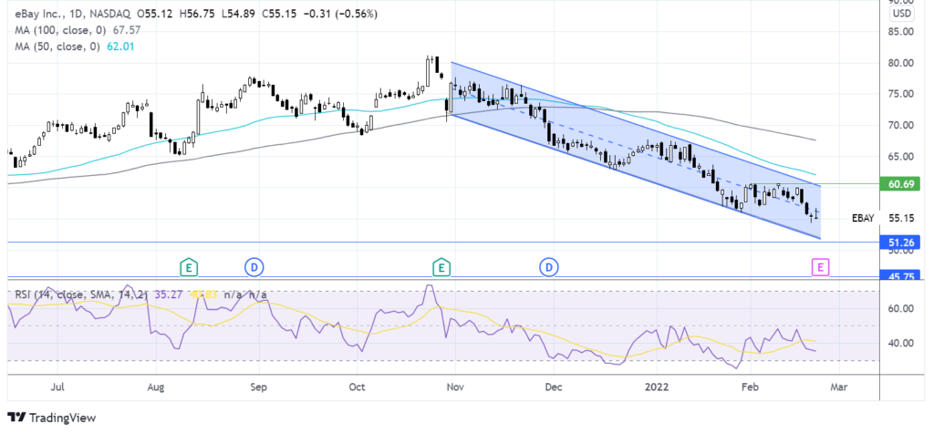Click the USD currency label
This screenshot has height=434, width=934.
(904, 14)
